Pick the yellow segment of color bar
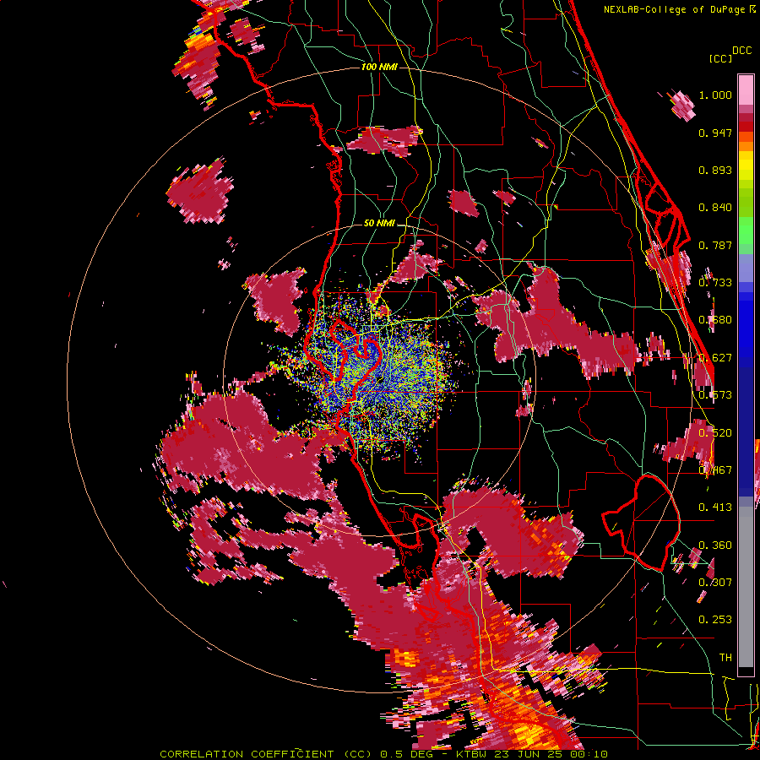The width and height of the screenshot is (760, 760). [x=746, y=166]
